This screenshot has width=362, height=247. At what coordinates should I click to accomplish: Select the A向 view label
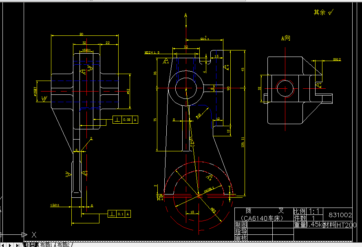[x=286, y=38]
